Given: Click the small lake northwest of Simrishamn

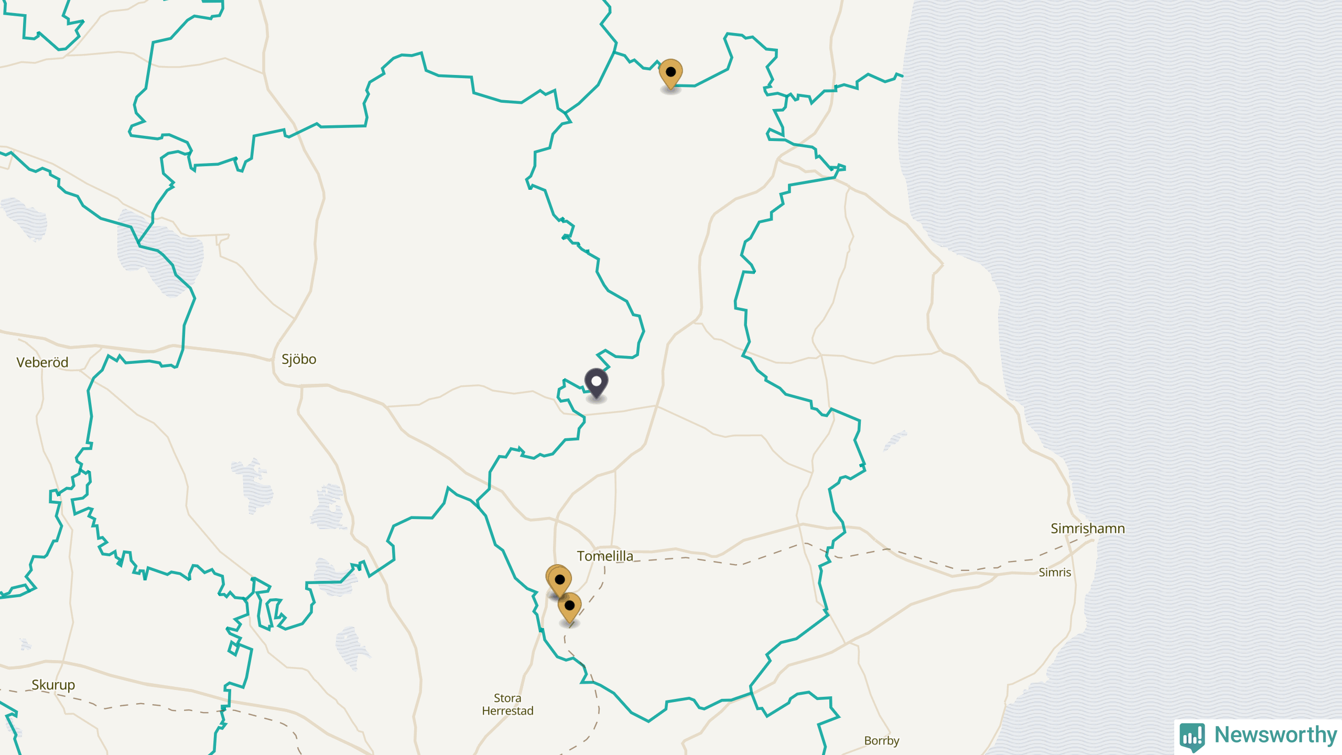Looking at the screenshot, I should (x=895, y=440).
